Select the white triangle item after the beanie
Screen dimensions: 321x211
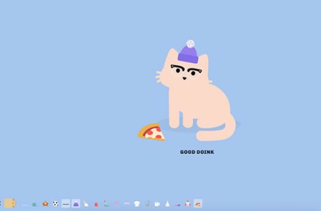[x=86, y=204]
